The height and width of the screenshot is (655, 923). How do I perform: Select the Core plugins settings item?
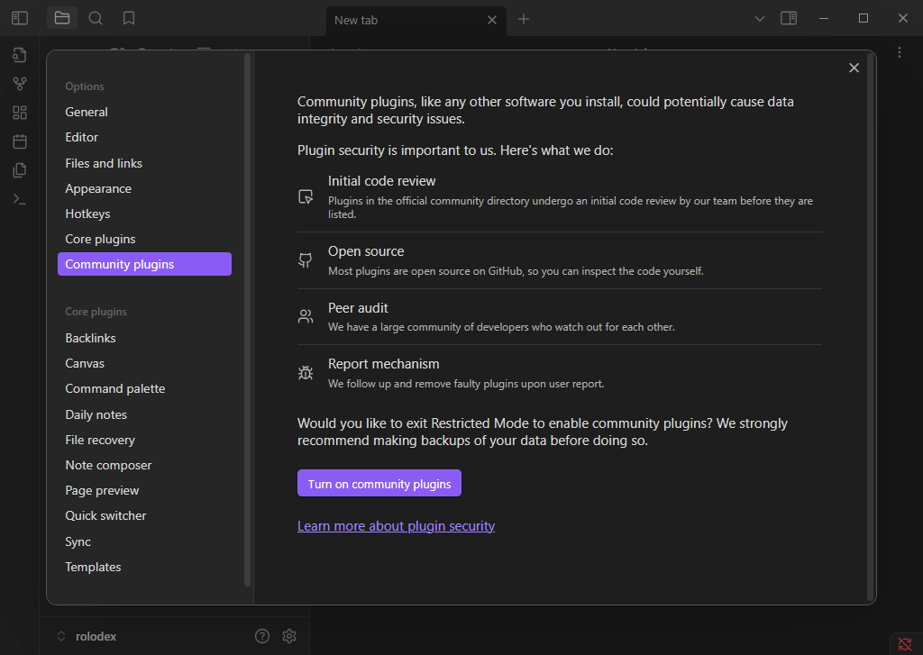coord(145,239)
